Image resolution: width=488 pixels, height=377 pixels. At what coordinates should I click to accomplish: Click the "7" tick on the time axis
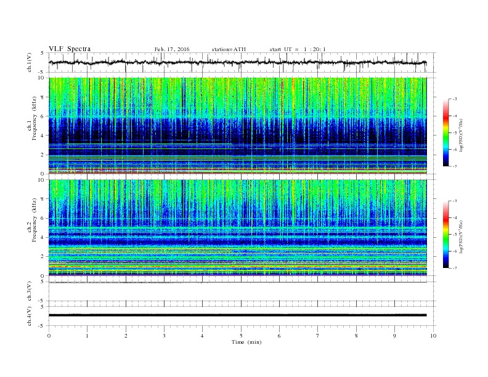click(318, 336)
